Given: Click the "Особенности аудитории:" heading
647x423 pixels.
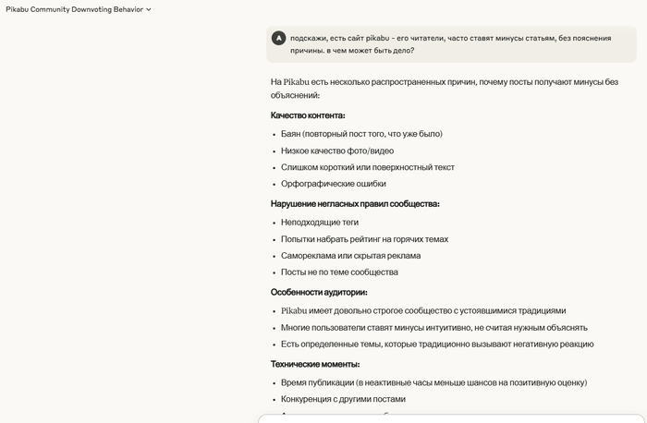Looking at the screenshot, I should point(318,292).
